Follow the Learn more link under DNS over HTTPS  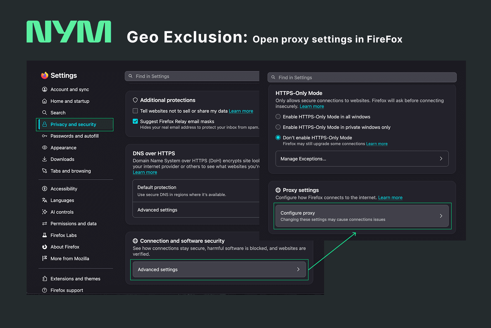pos(145,172)
